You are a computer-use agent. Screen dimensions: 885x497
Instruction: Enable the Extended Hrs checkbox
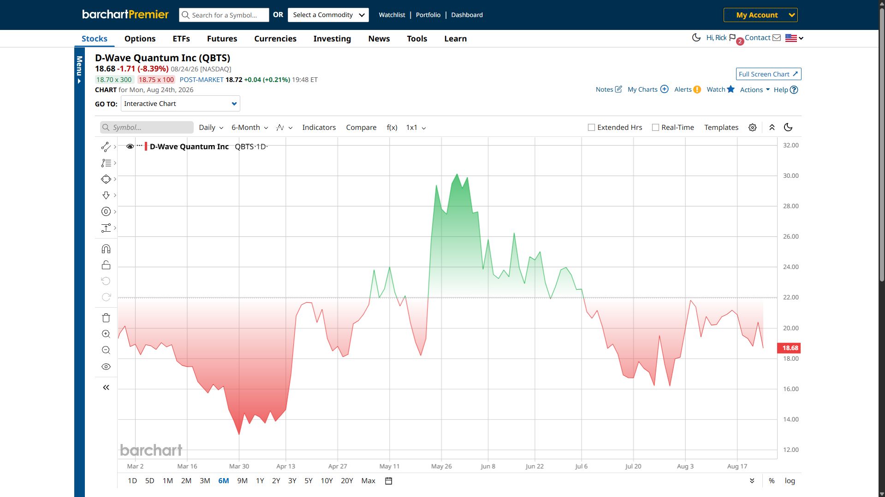591,128
